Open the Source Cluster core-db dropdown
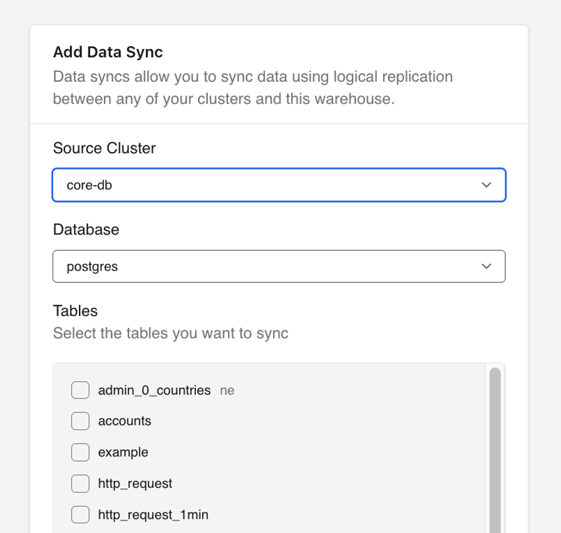This screenshot has width=561, height=533. click(x=279, y=185)
